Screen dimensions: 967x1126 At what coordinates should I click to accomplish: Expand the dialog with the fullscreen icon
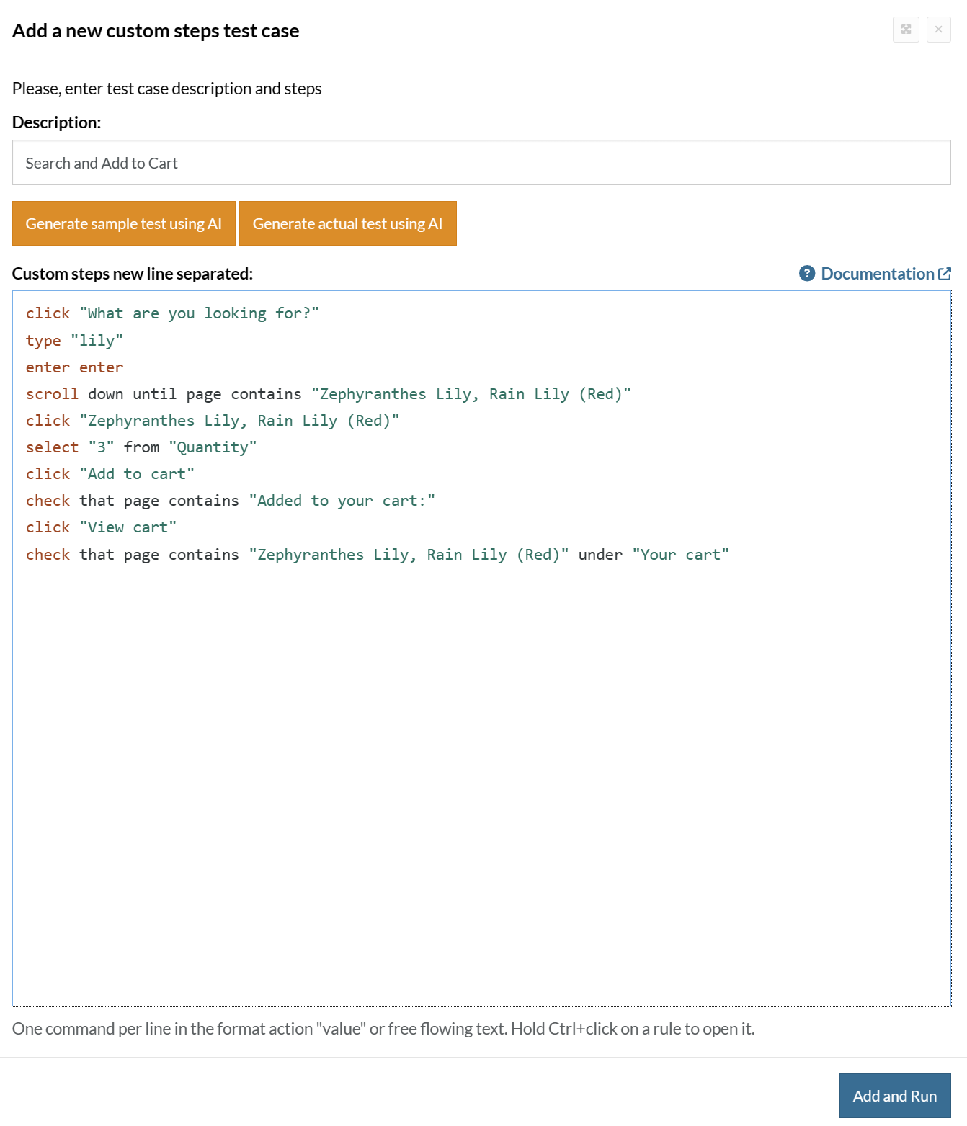906,30
